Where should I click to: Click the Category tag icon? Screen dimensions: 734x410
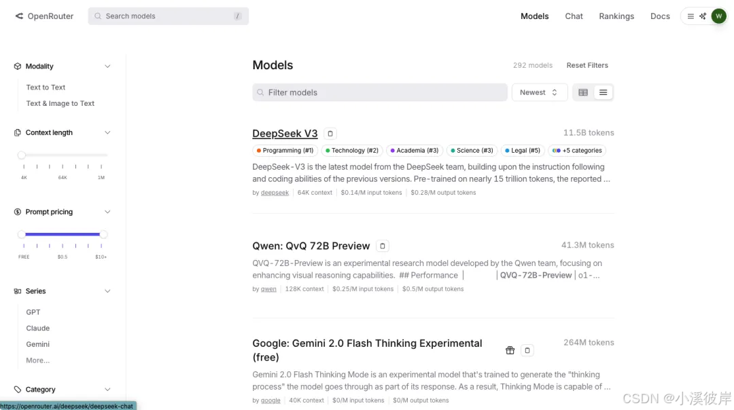point(17,390)
